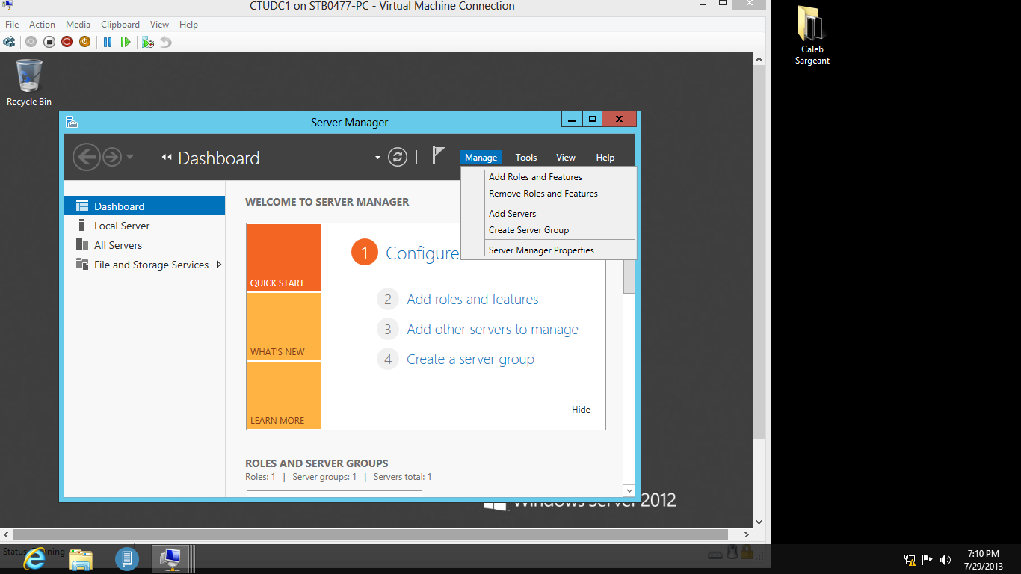Launch Internet Explorer from the taskbar
The height and width of the screenshot is (574, 1021).
(34, 558)
